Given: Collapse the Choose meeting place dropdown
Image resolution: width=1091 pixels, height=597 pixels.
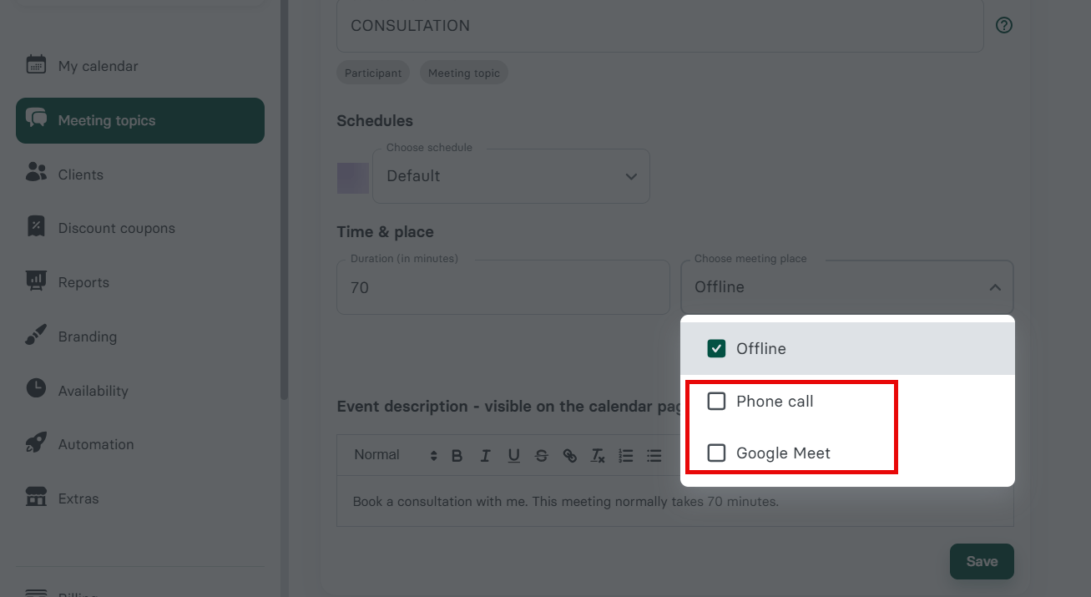Looking at the screenshot, I should pyautogui.click(x=994, y=287).
